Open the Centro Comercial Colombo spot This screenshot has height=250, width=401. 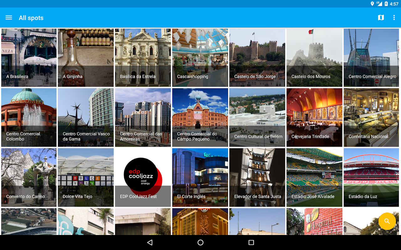tap(29, 117)
